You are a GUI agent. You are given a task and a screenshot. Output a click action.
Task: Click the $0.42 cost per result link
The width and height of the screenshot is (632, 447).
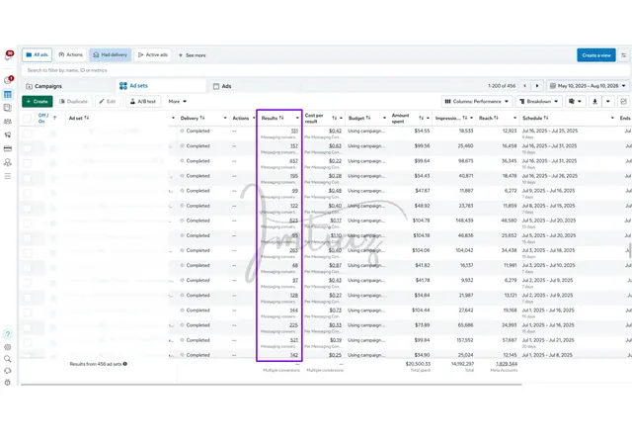335,131
